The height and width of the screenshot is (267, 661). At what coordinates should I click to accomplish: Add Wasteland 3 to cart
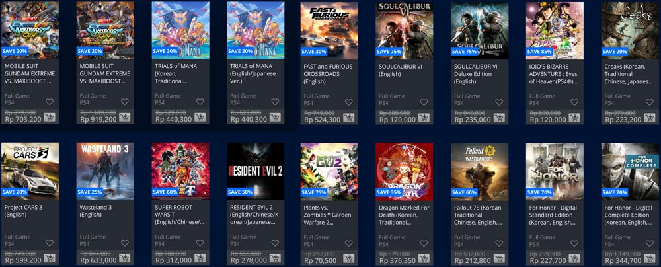124,258
